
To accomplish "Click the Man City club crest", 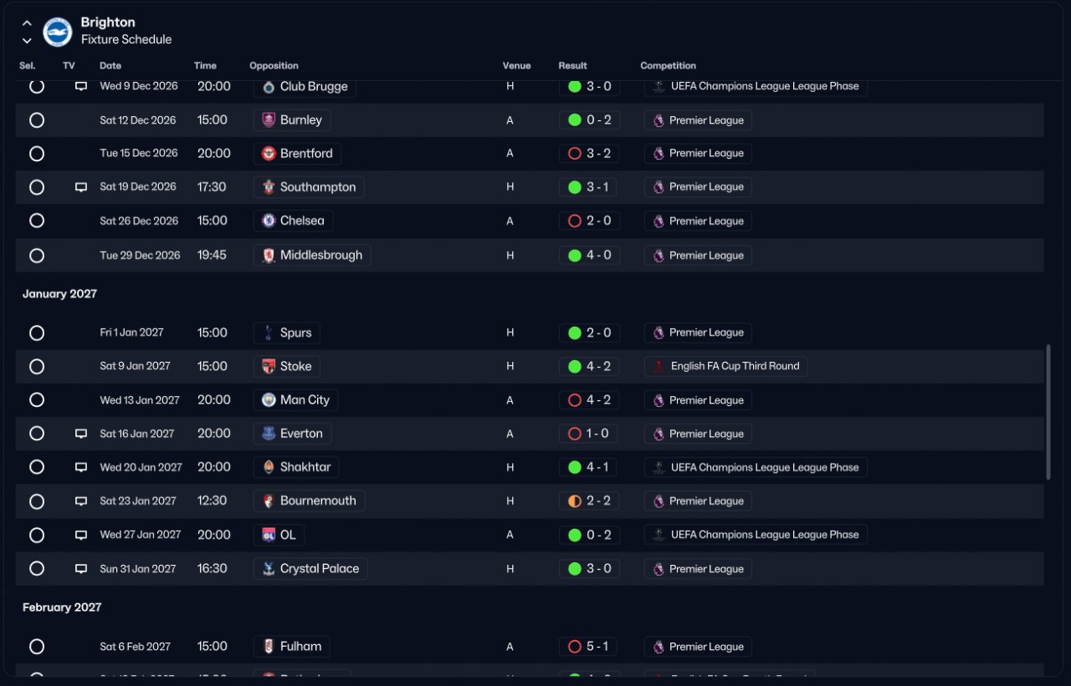I will click(x=269, y=400).
